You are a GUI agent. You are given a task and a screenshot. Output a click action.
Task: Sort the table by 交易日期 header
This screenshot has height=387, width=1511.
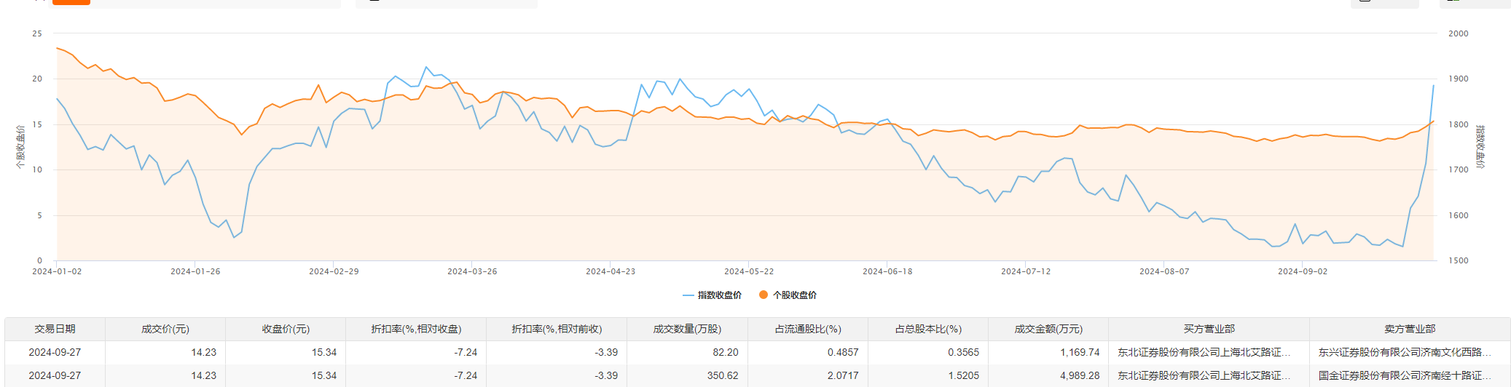55,329
